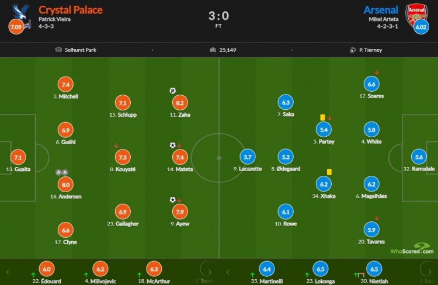Show previous Crystal Palace substitutes arrow

8,272
